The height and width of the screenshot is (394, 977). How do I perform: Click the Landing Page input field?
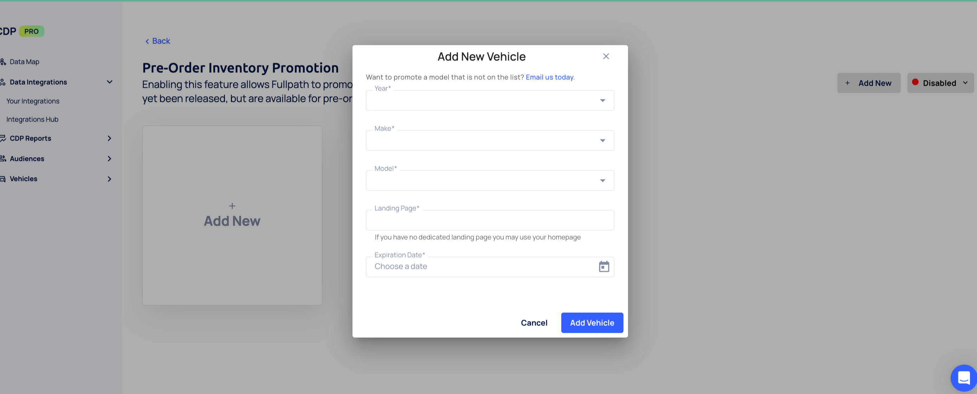pyautogui.click(x=489, y=220)
